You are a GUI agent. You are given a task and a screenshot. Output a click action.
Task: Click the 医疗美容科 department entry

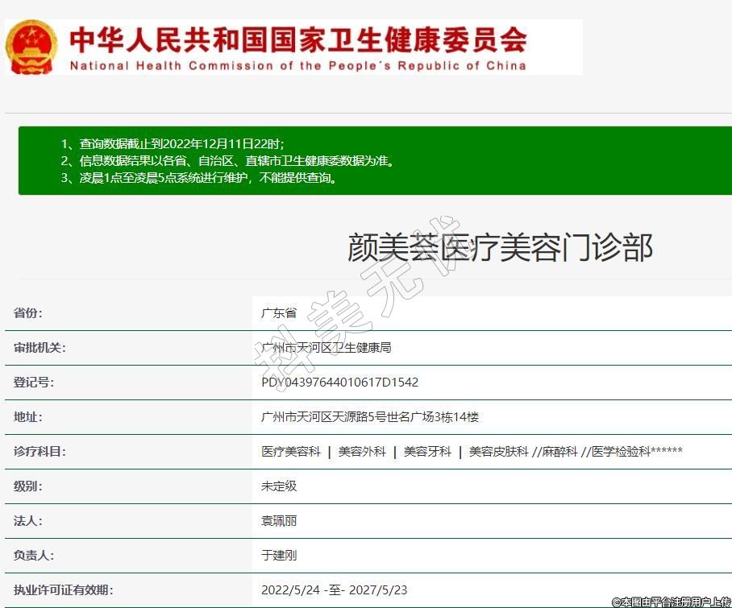[291, 452]
